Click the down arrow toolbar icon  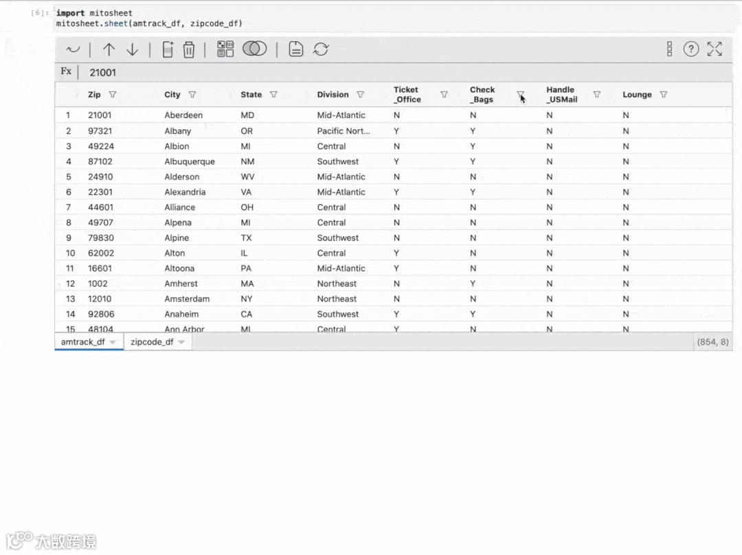pyautogui.click(x=132, y=49)
